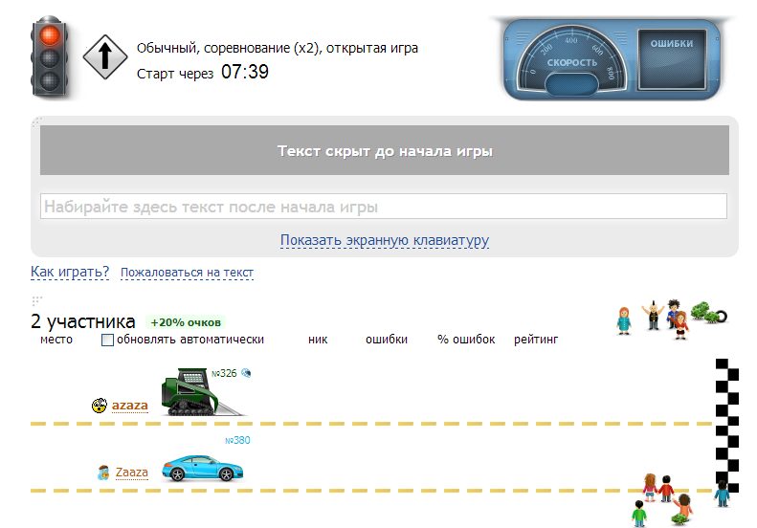Click the №326 car number label
This screenshot has height=528, width=757.
pos(224,373)
